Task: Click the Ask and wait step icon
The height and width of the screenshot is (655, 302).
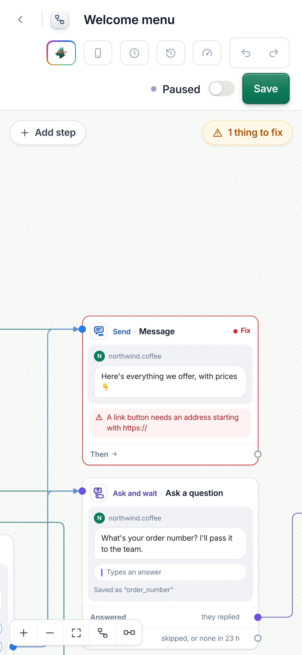Action: click(x=99, y=493)
